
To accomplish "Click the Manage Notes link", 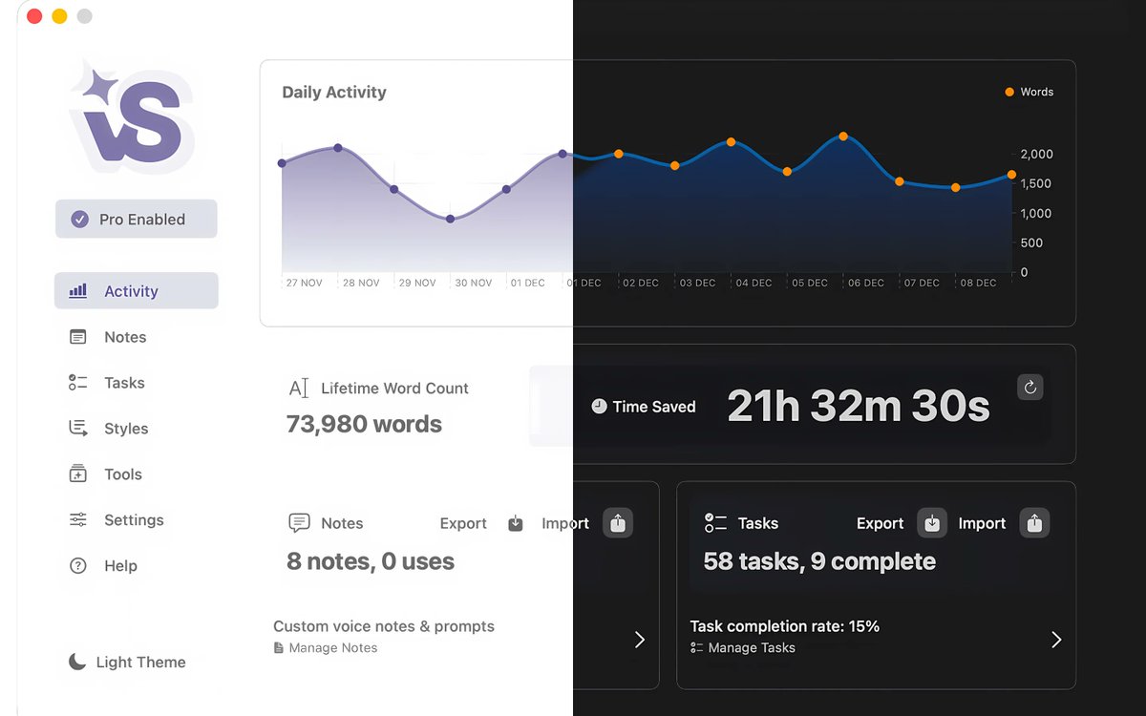I will [334, 647].
